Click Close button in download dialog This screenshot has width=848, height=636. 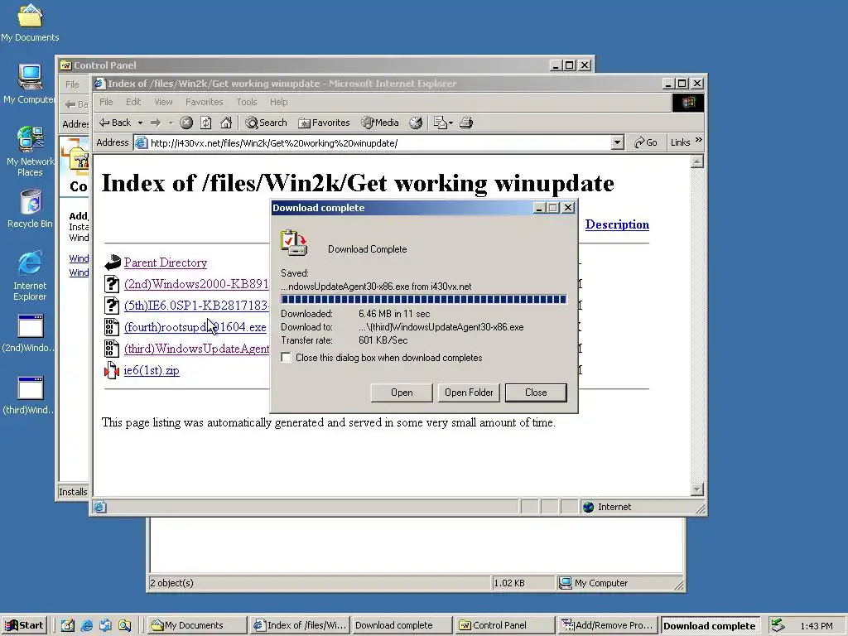tap(536, 393)
